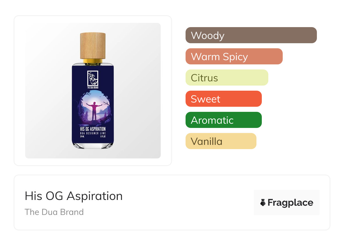Click "HIS OG ASPIRATION" text on the bottle label
Image resolution: width=344 pixels, height=244 pixels.
[x=93, y=129]
